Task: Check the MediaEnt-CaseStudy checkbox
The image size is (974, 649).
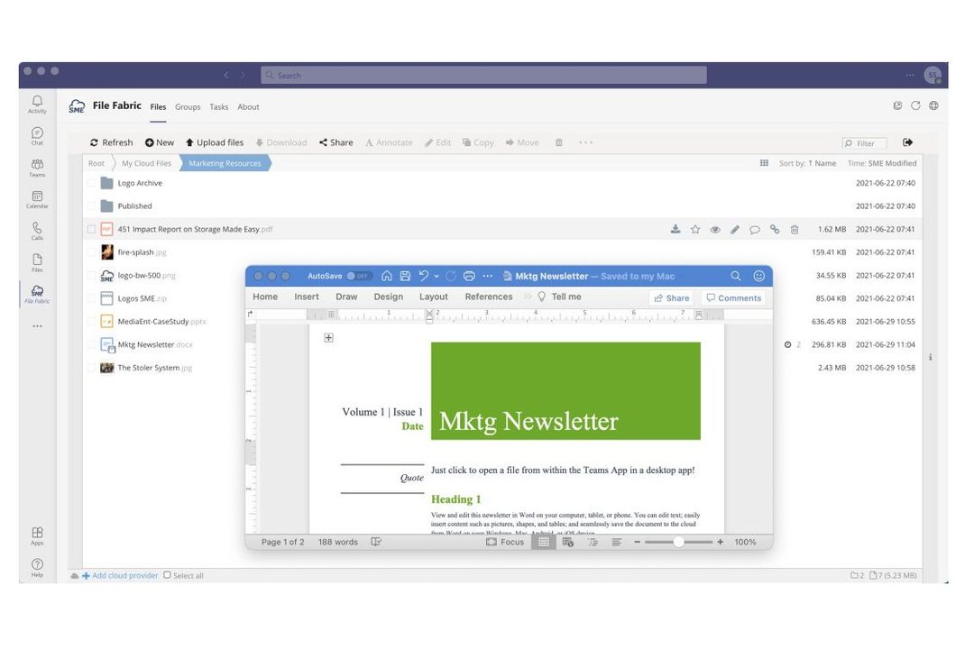Action: [x=91, y=322]
